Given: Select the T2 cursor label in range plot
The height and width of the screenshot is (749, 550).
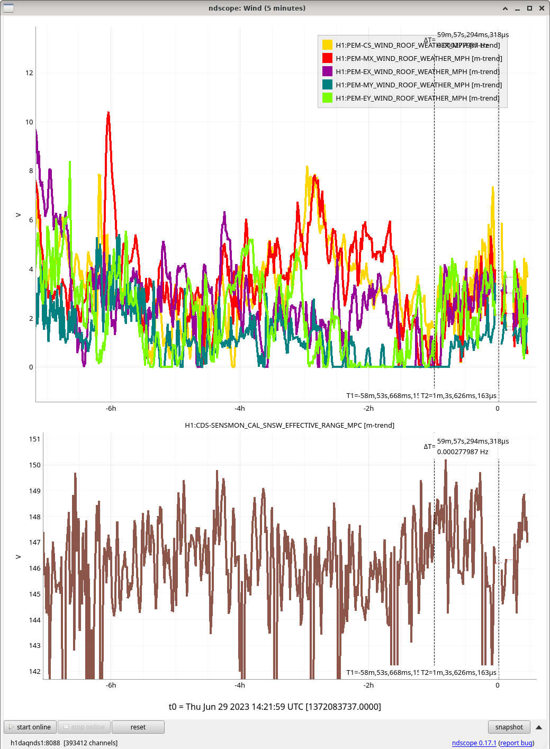Looking at the screenshot, I should coord(458,673).
